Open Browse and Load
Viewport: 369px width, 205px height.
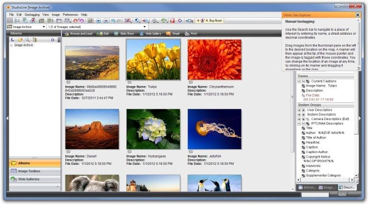78,34
